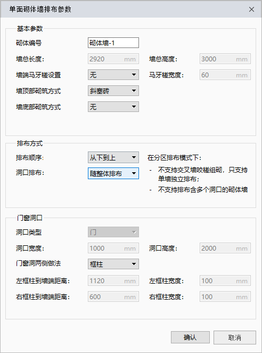Click the 墙总高度 field showing 3000
262x353 pixels.
click(225, 59)
